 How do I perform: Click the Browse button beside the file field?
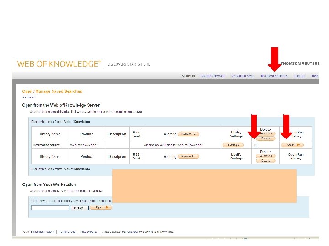coord(79,208)
